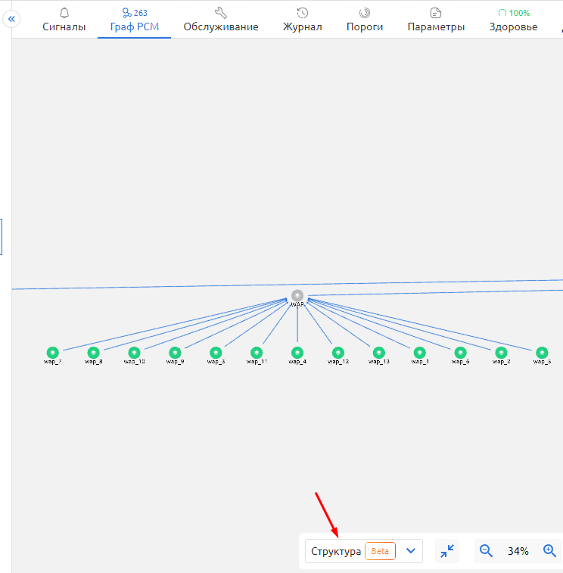
Task: Select the gray WAP parent node
Action: (297, 296)
